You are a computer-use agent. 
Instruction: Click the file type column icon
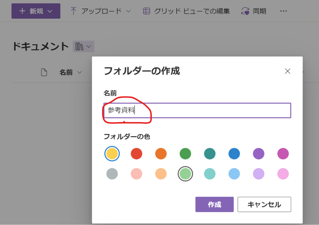tap(44, 73)
